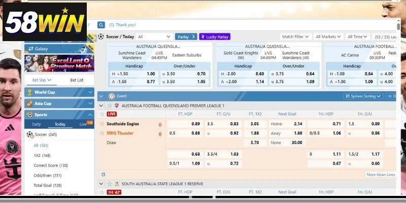This screenshot has width=406, height=203.
Task: Open the System Sorting dropdown
Action: [363, 96]
